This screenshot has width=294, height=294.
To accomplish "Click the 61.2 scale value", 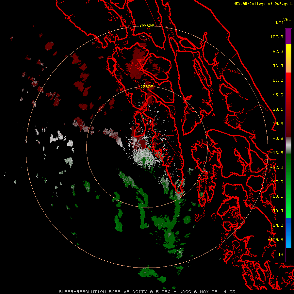I will (x=278, y=80).
